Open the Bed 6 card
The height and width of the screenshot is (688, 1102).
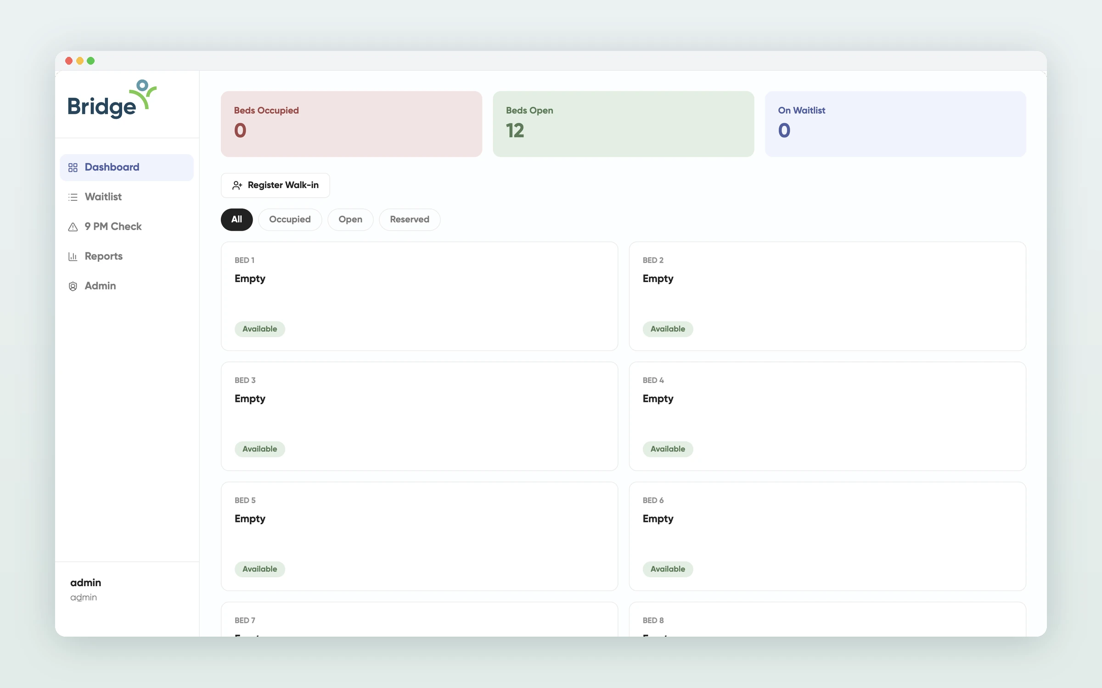(827, 537)
